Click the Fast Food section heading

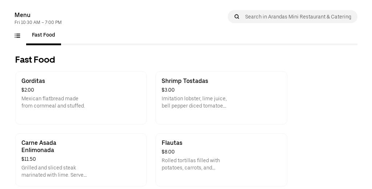coord(35,60)
